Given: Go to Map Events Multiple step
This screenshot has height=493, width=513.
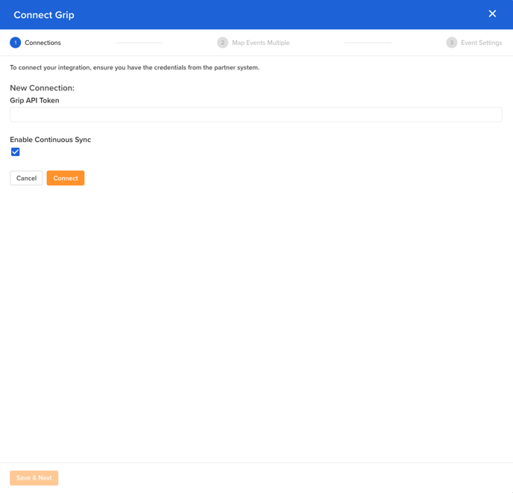Looking at the screenshot, I should tap(260, 43).
